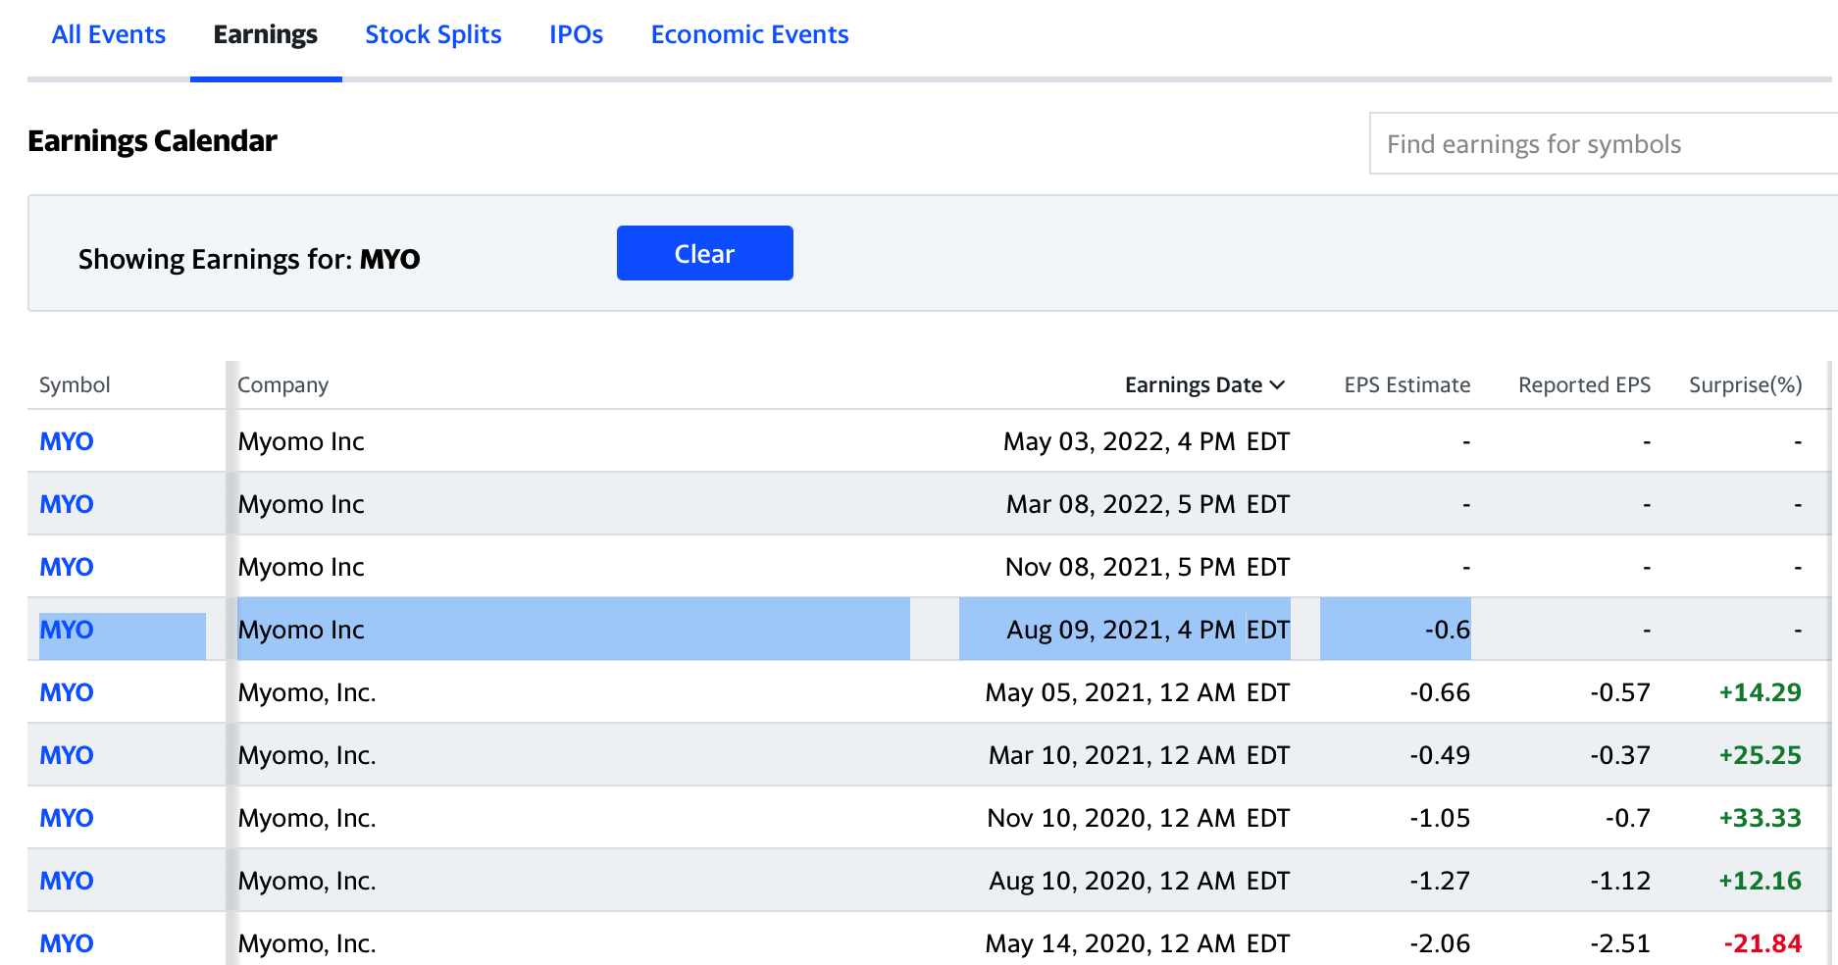Screen dimensions: 1838x965
Task: Open MYO link in Nov 10, 2020 row
Action: click(67, 818)
